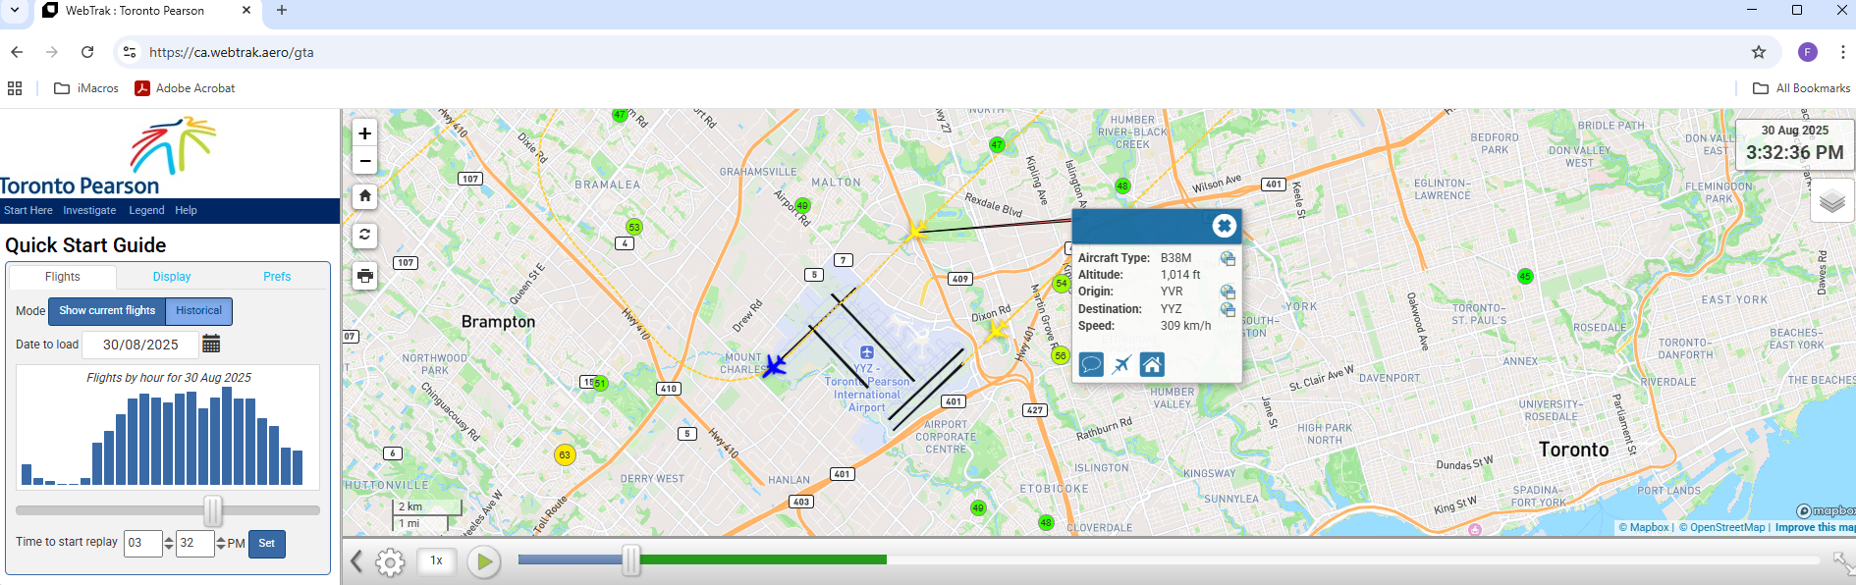Viewport: 1856px width, 585px height.
Task: Close the aircraft info popup
Action: click(1224, 226)
